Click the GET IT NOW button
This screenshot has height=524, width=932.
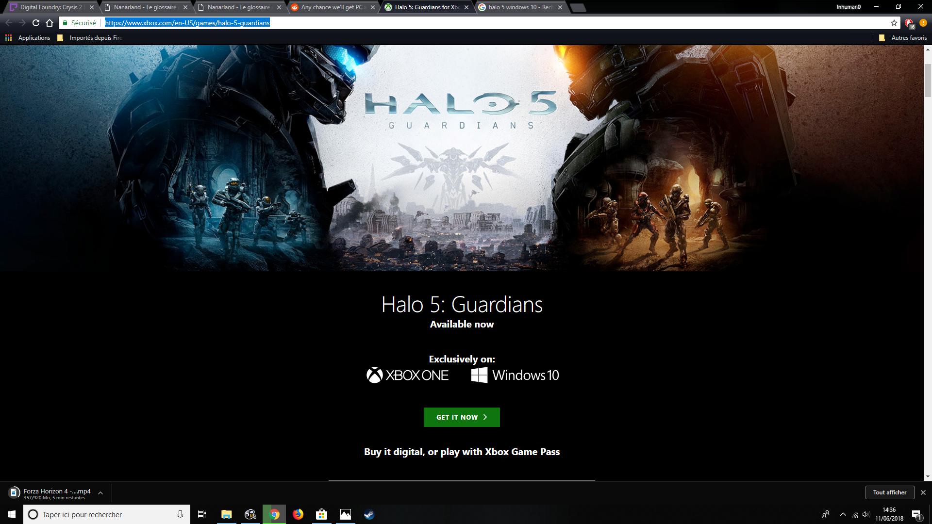point(462,417)
